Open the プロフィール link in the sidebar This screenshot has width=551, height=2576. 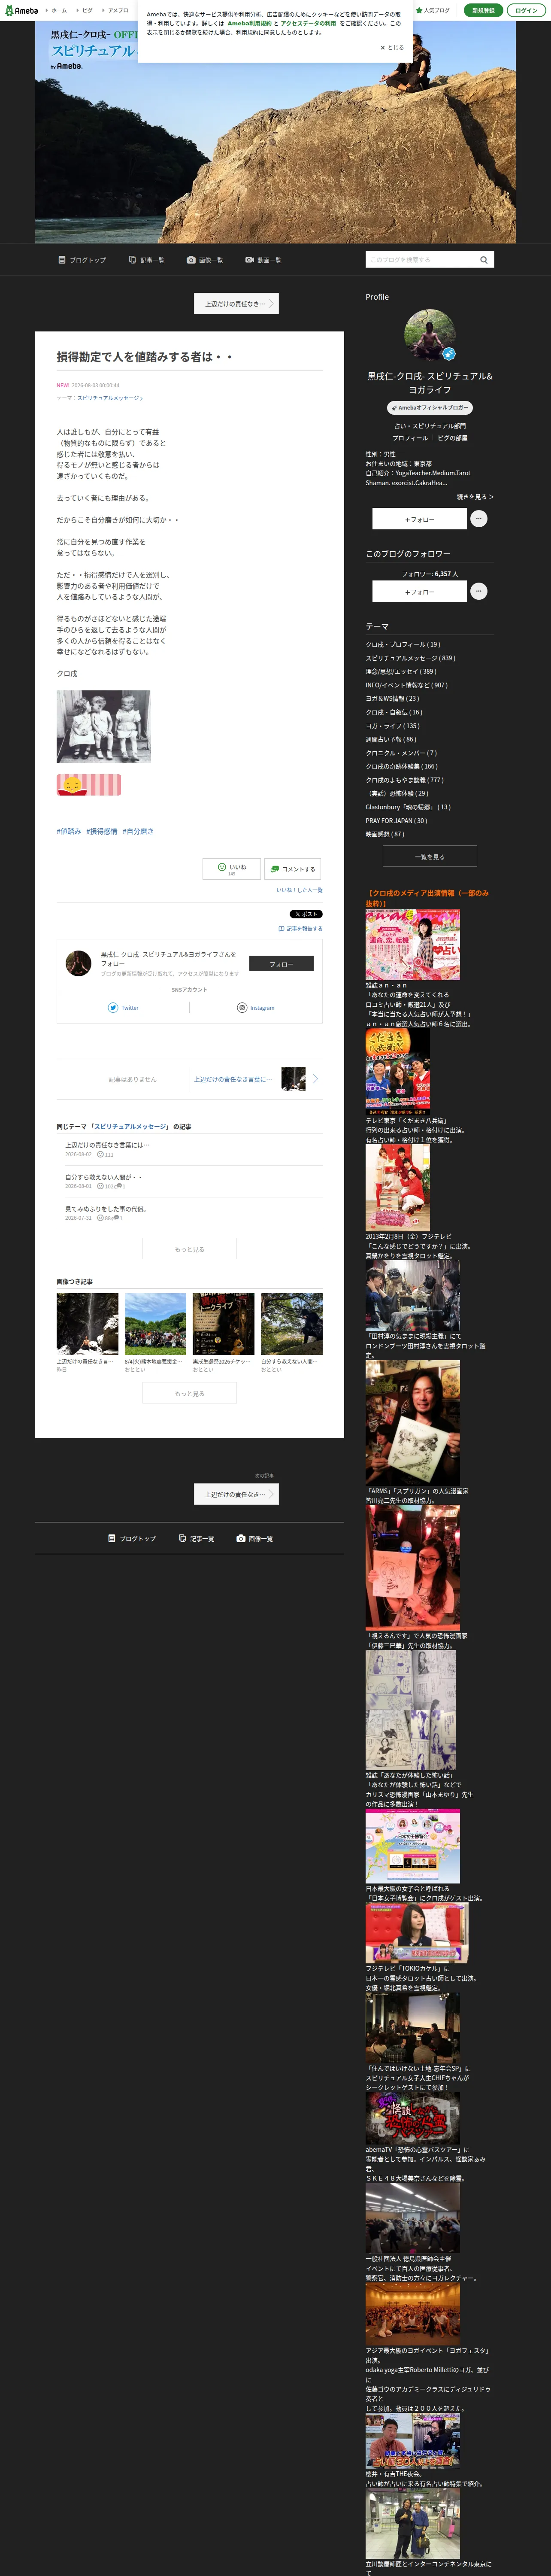point(410,438)
